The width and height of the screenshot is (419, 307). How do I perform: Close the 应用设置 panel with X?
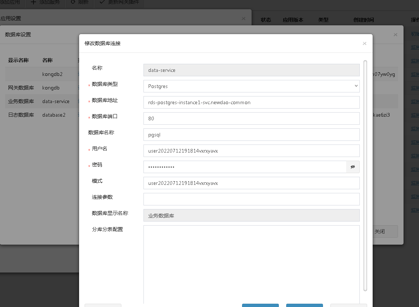pos(244,18)
